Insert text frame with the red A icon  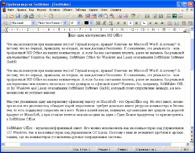click(119, 16)
